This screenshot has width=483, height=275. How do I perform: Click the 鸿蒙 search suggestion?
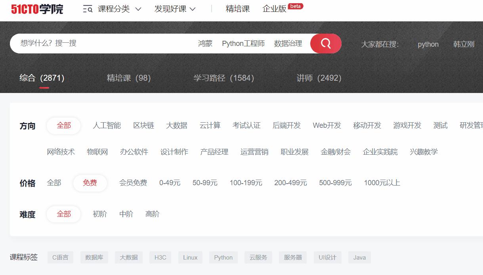206,44
